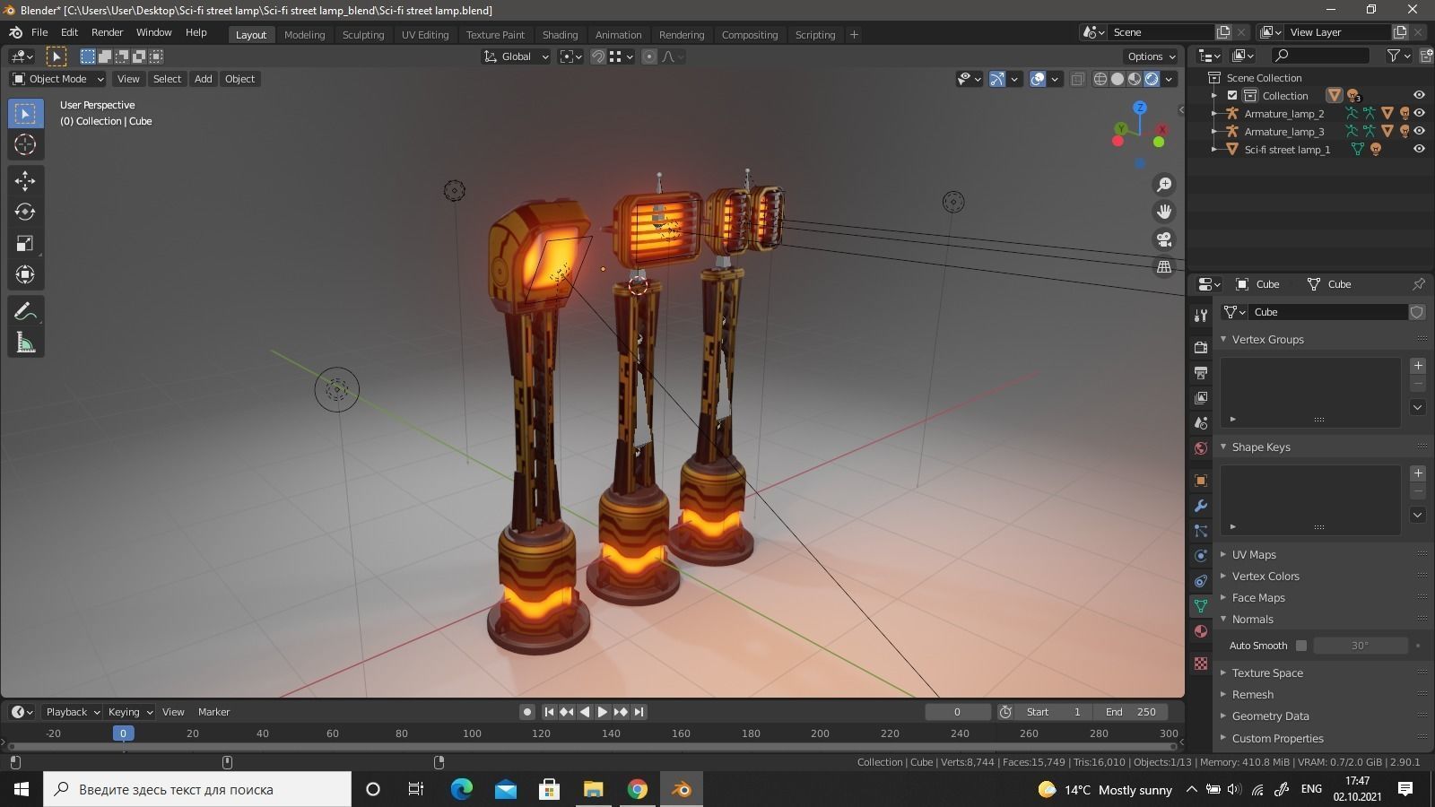Hide Sci-fi street lamp_1 with its eye icon

pyautogui.click(x=1419, y=149)
